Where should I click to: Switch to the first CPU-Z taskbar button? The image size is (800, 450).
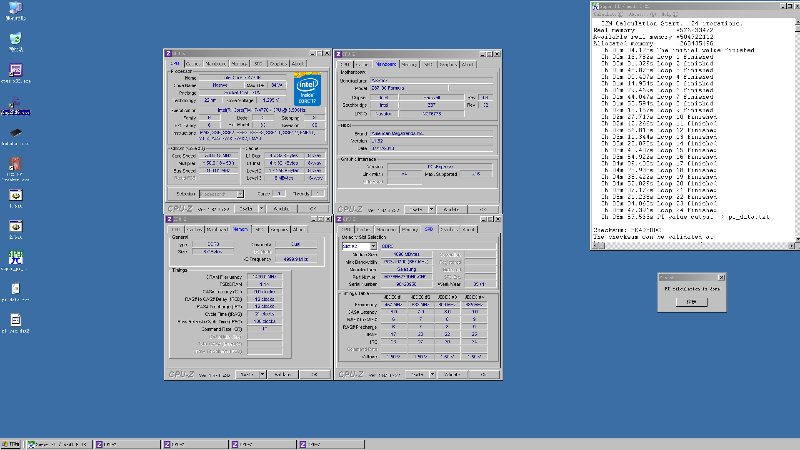coord(127,445)
